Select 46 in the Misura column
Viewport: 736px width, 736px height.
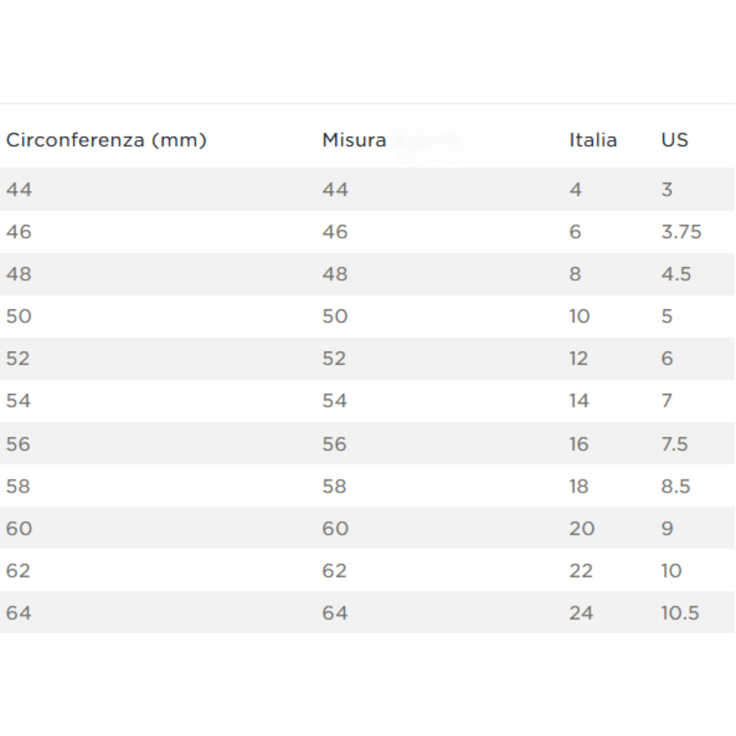(335, 232)
